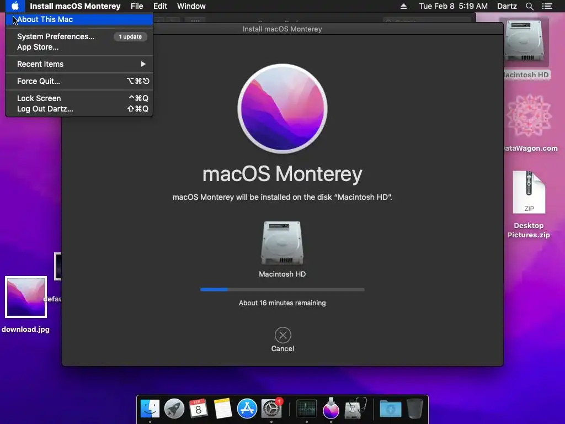Open the Window menu
This screenshot has width=565, height=424.
pyautogui.click(x=191, y=6)
